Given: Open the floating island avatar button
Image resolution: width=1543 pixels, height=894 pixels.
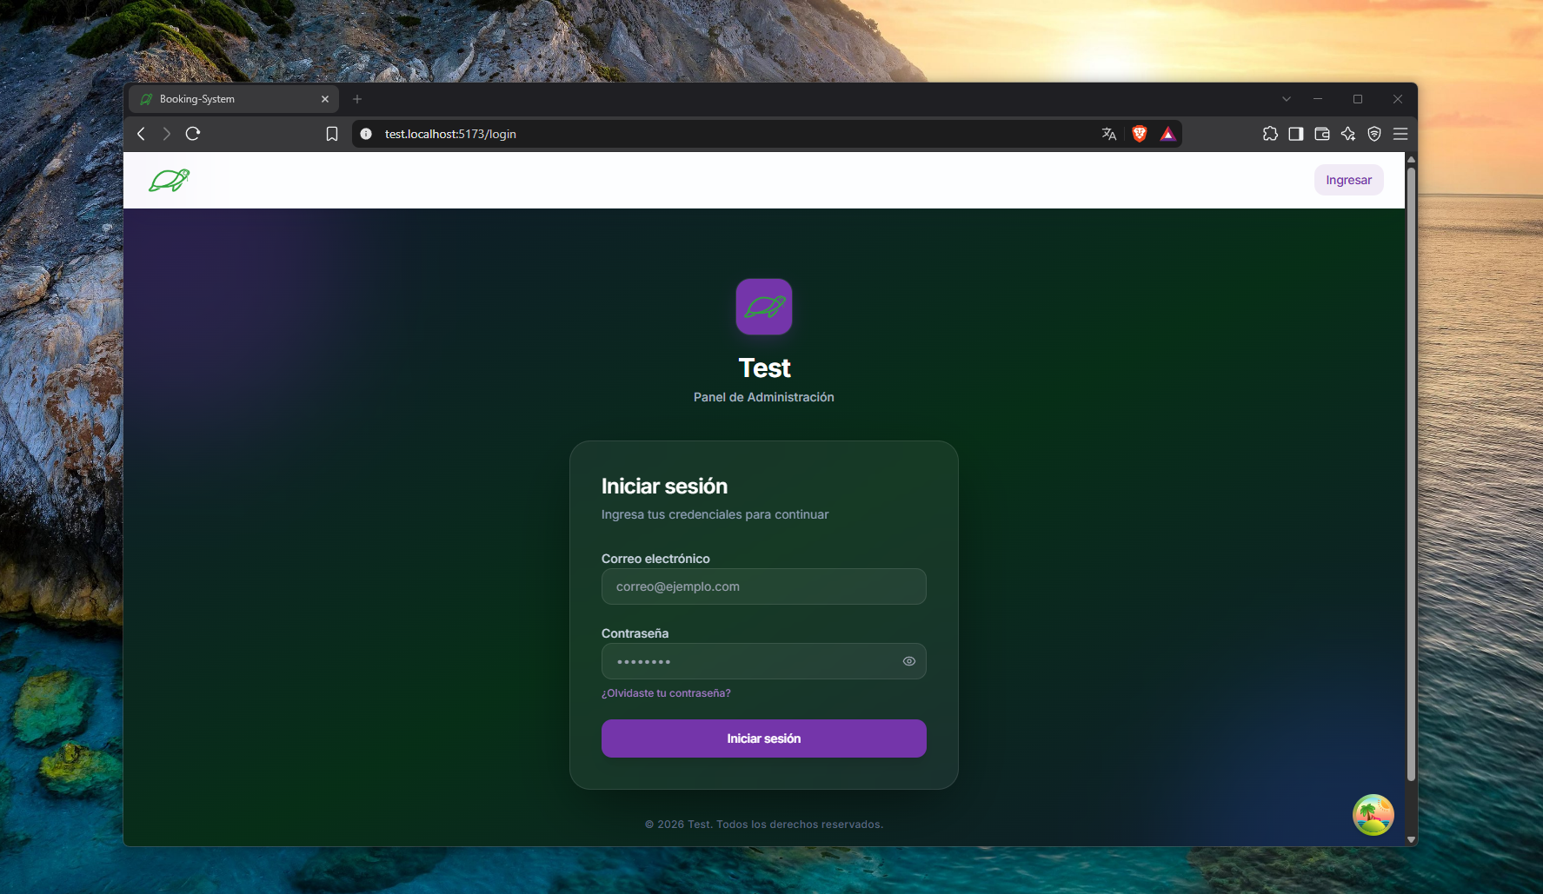Looking at the screenshot, I should [1373, 815].
